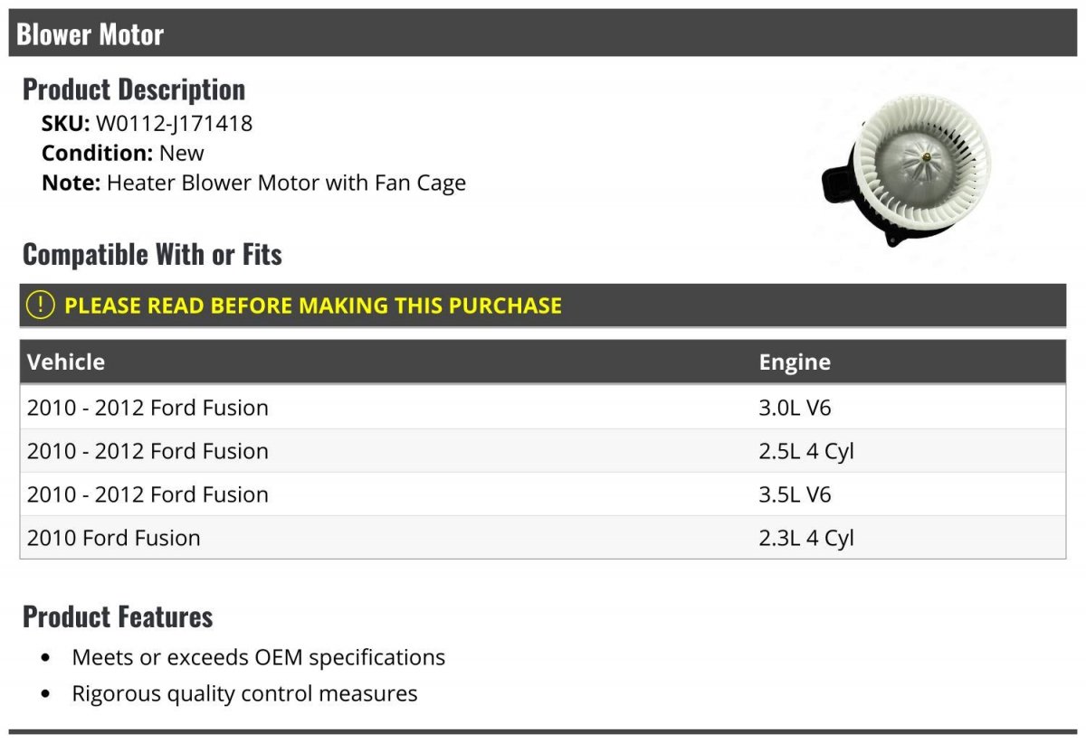The height and width of the screenshot is (743, 1086).
Task: Select the Ford Fusion 3.5L V6 row
Action: pos(543,494)
